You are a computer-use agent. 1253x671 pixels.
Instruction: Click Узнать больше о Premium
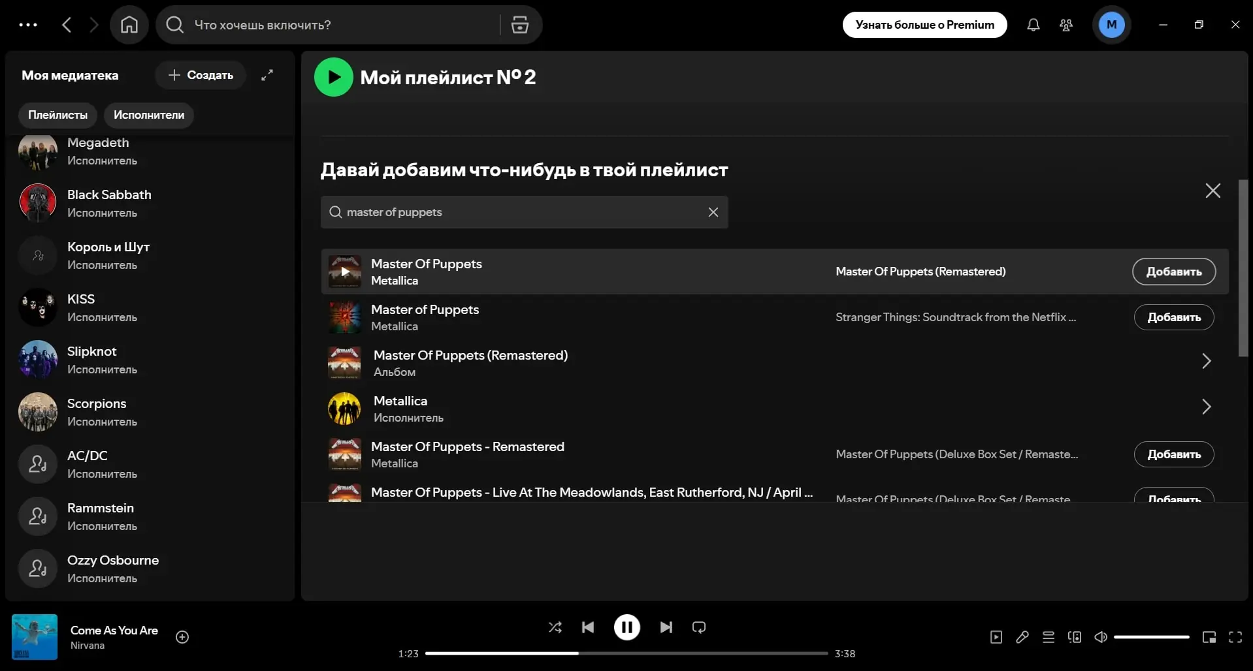925,25
